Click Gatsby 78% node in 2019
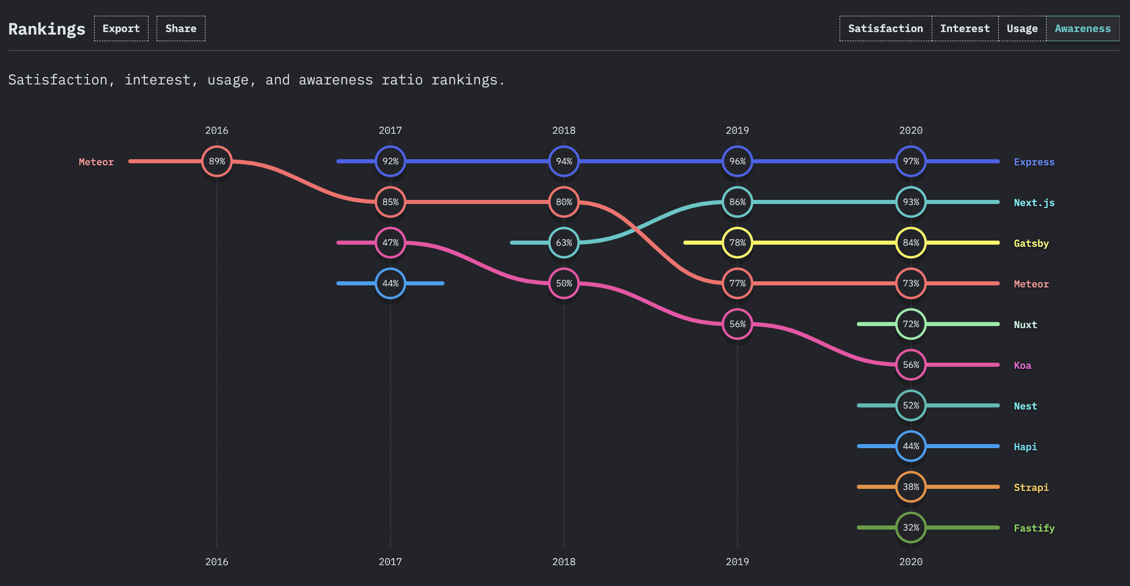The width and height of the screenshot is (1130, 586). click(x=737, y=243)
